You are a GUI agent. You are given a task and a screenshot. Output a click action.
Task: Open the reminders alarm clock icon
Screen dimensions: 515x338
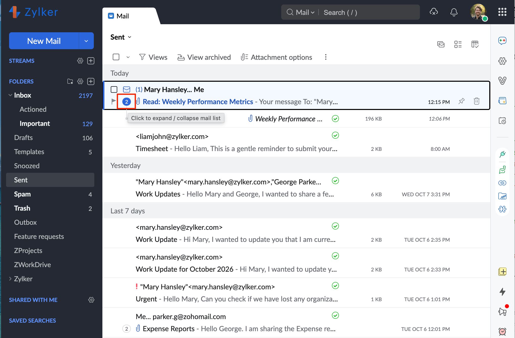pyautogui.click(x=502, y=331)
